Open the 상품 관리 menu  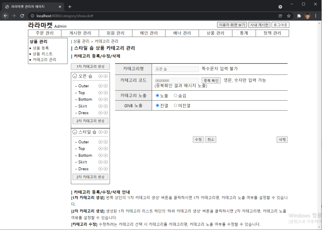(215, 33)
